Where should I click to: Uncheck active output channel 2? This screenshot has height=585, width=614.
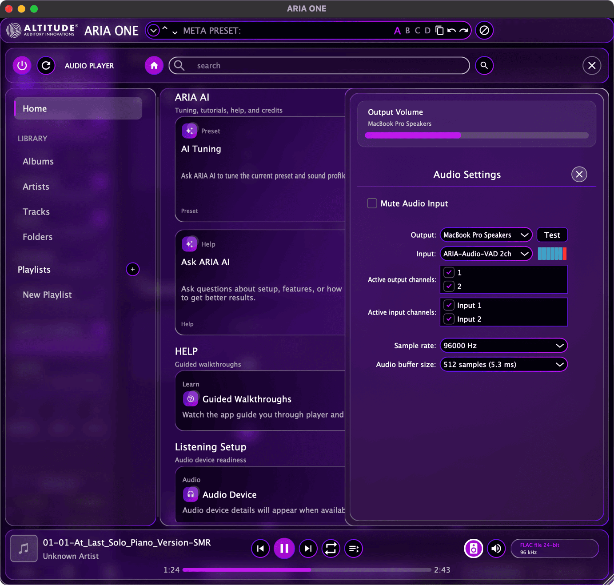click(x=449, y=286)
